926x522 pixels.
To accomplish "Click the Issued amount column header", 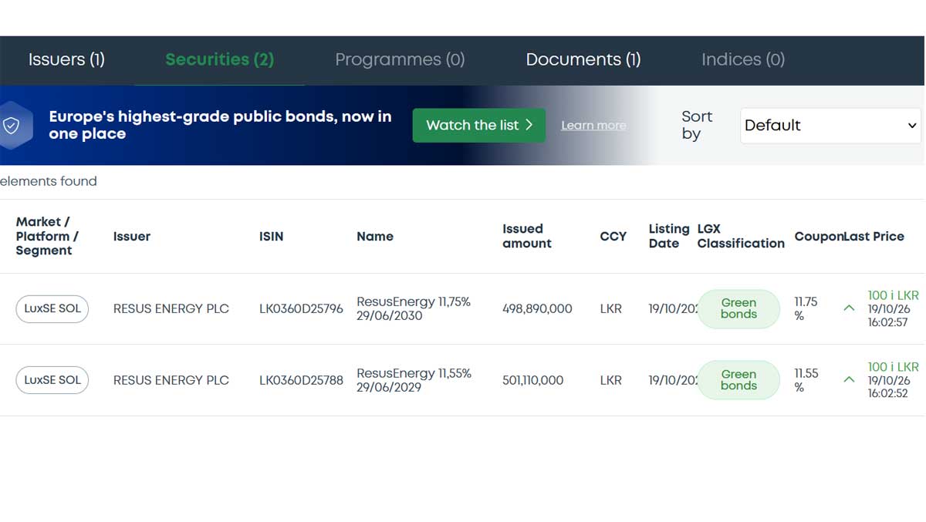I will pyautogui.click(x=527, y=236).
